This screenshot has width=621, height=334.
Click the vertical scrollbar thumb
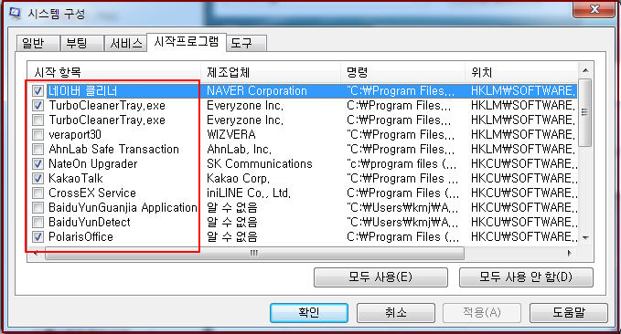(x=585, y=112)
